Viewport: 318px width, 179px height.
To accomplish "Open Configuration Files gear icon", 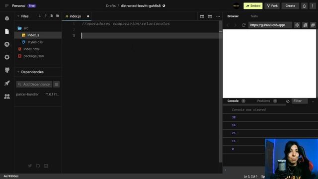I will click(x=7, y=57).
